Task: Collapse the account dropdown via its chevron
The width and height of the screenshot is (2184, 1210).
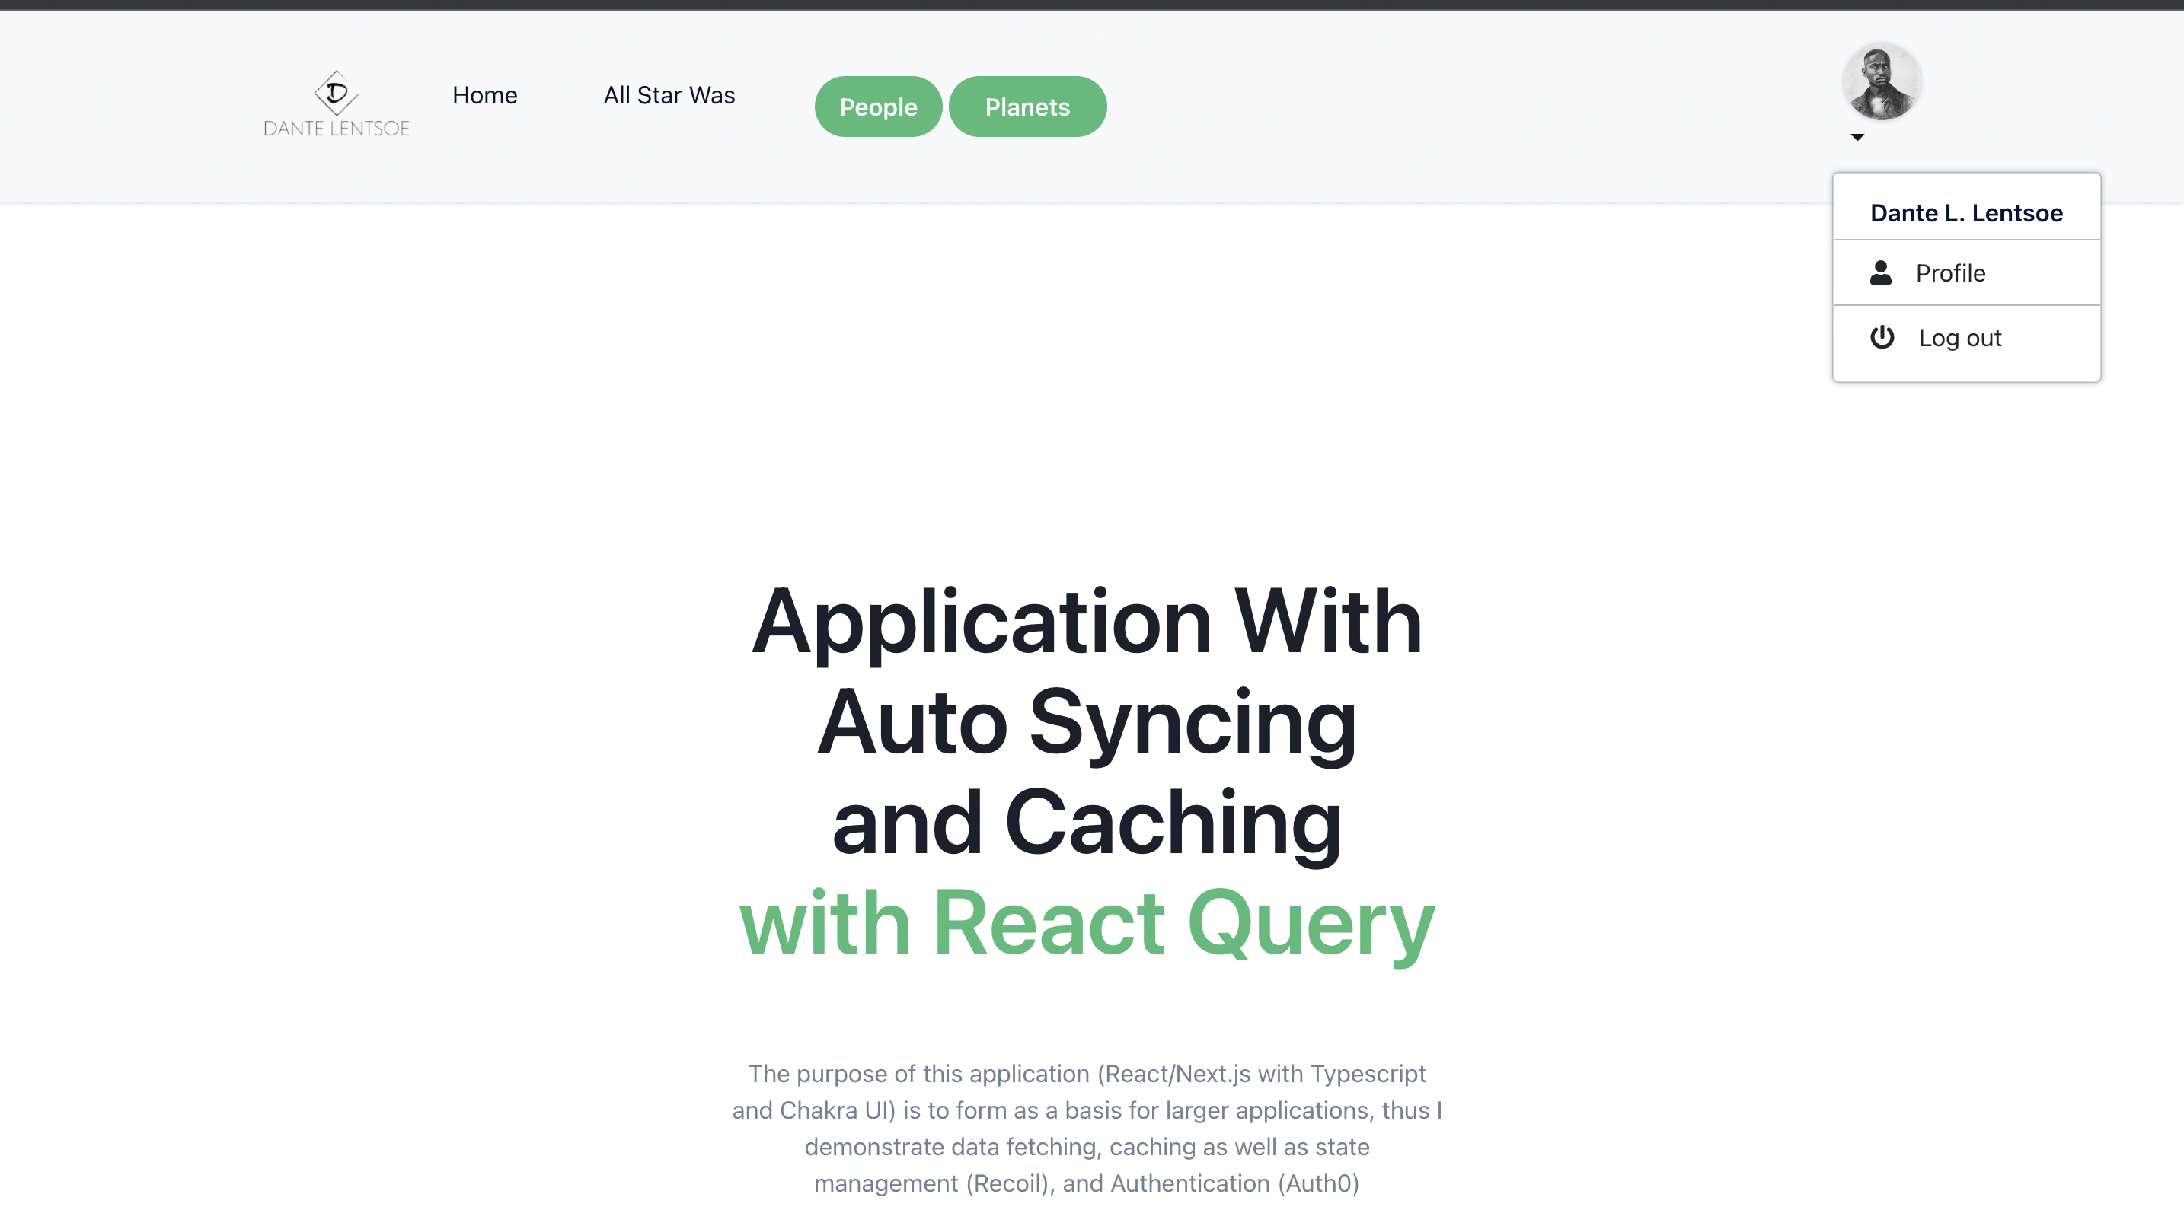Action: pyautogui.click(x=1858, y=136)
